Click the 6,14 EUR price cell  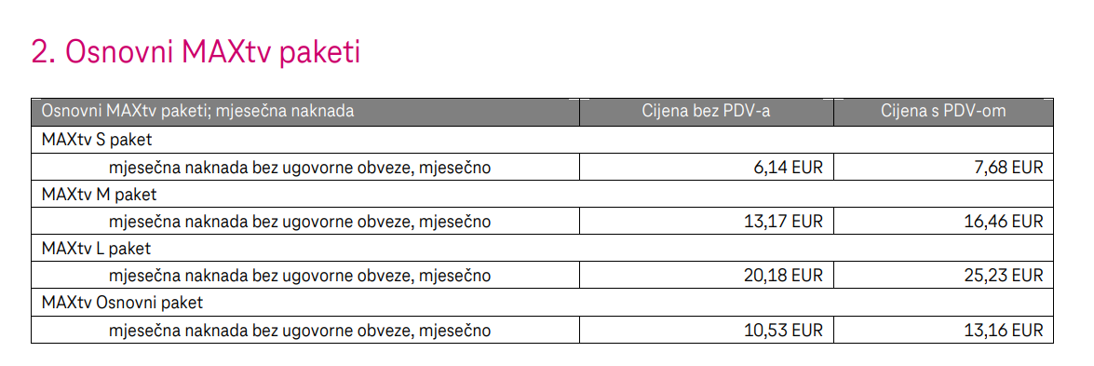point(706,167)
